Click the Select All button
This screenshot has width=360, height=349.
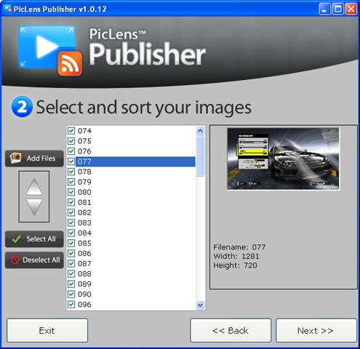coord(34,239)
